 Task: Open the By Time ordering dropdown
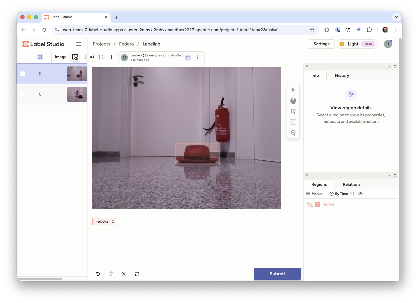tap(339, 194)
